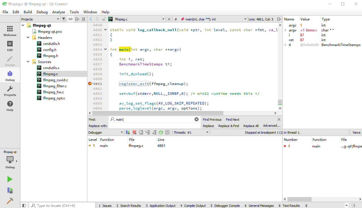Click Find Next

pos(233,120)
